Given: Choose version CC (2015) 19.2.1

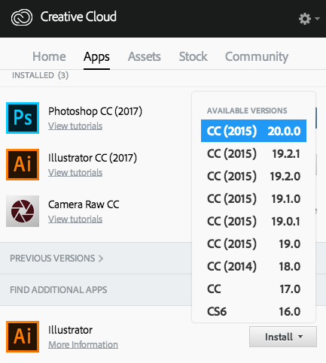Looking at the screenshot, I should tap(254, 153).
